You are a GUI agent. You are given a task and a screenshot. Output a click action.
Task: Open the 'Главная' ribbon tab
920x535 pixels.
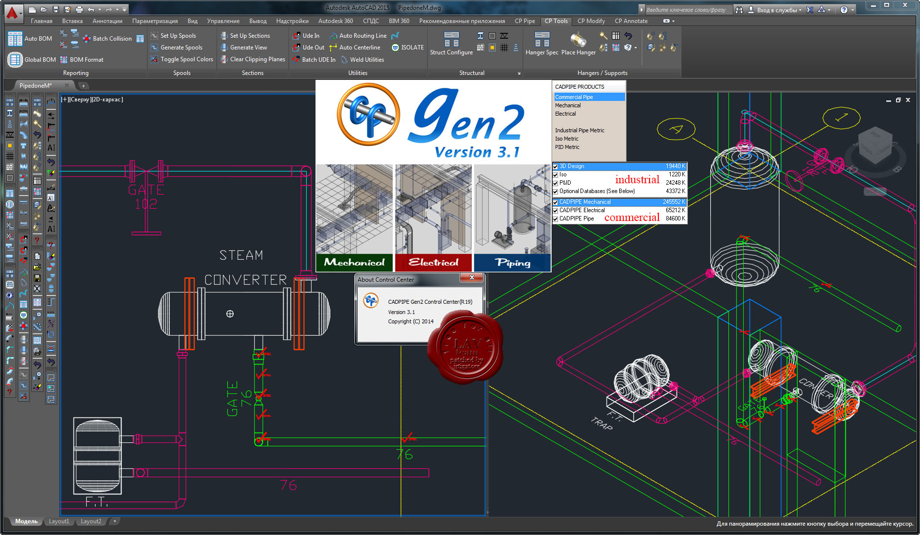pos(42,21)
